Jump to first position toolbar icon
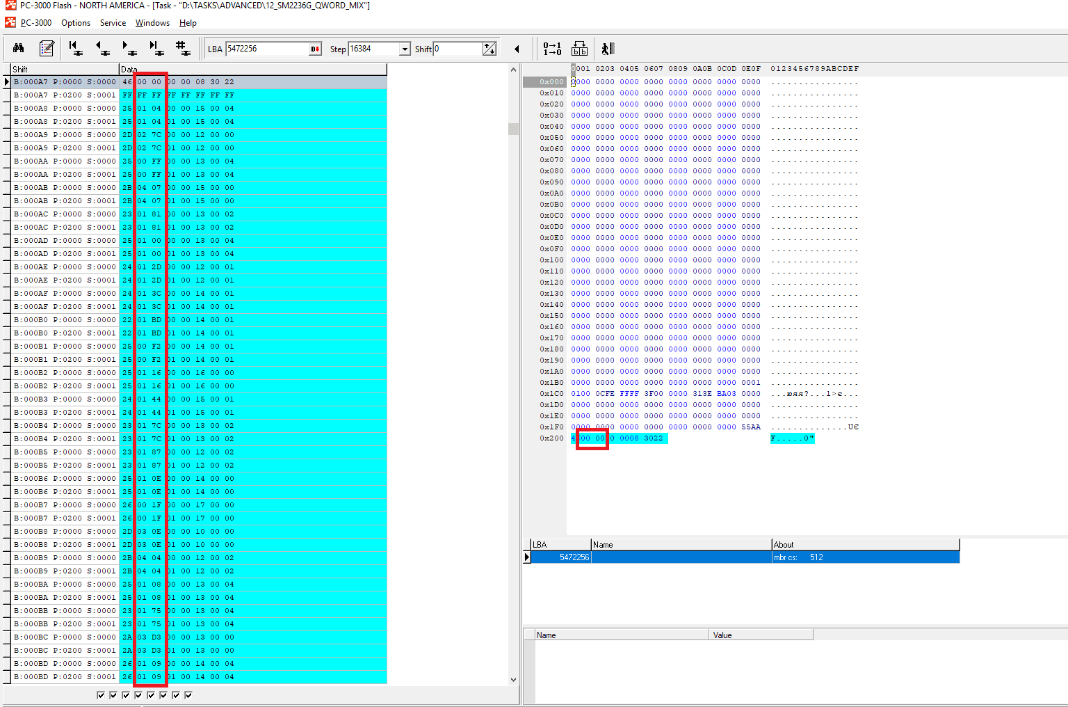Screen dimensions: 1068x707 [x=74, y=48]
